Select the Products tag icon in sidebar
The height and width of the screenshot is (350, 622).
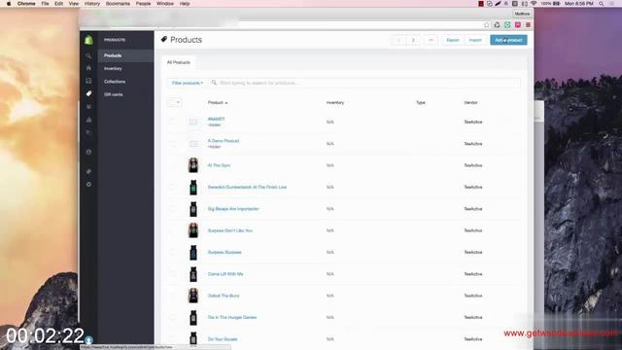click(88, 93)
